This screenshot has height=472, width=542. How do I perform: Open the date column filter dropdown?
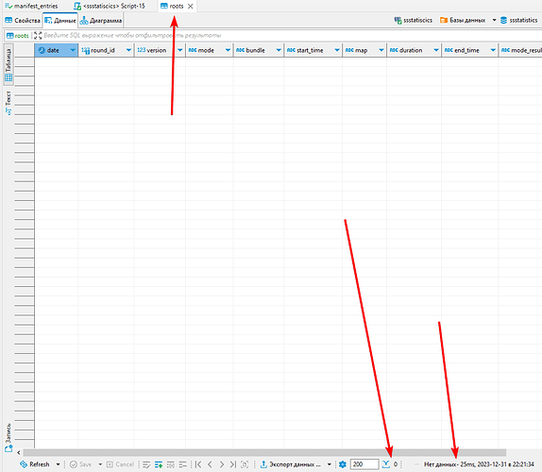pos(73,50)
